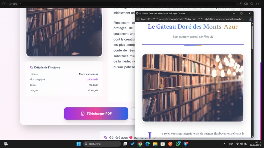This screenshot has height=148, width=264.
Task: Close the Le Gâteau Doré popup window
Action: tap(249, 13)
